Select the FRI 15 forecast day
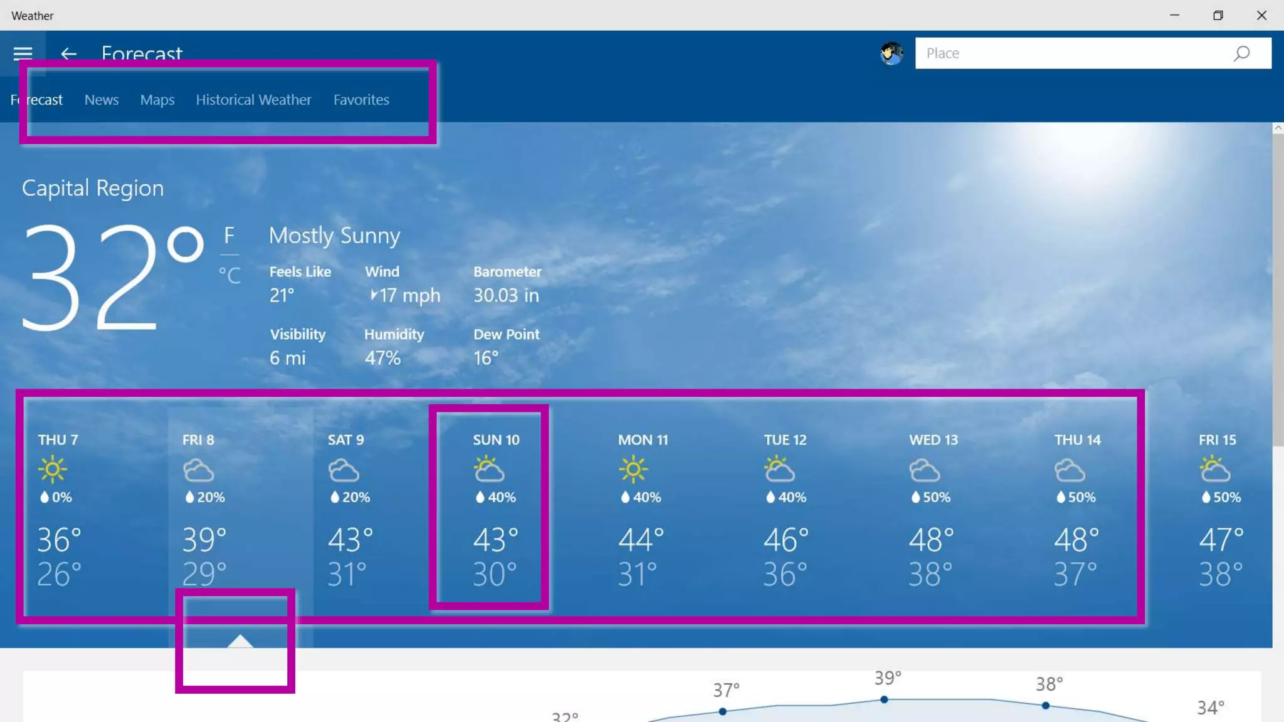This screenshot has height=722, width=1284. (x=1219, y=508)
